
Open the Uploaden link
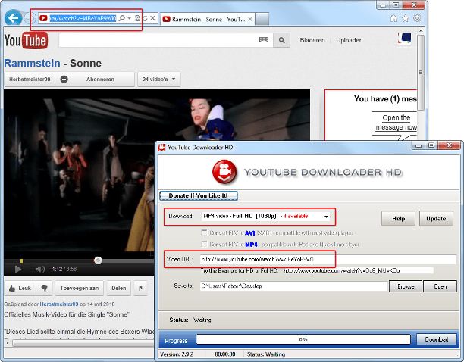point(350,40)
